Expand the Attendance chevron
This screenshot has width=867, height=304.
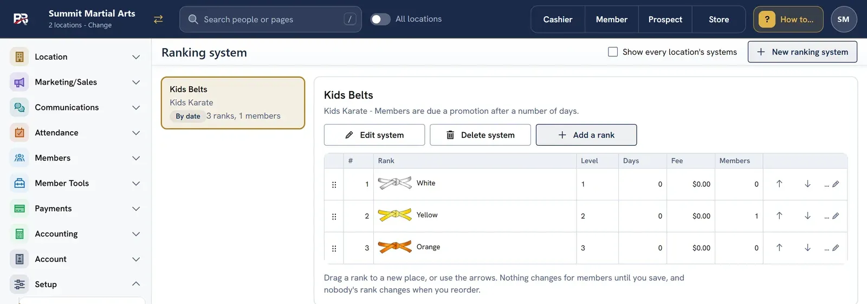(136, 133)
